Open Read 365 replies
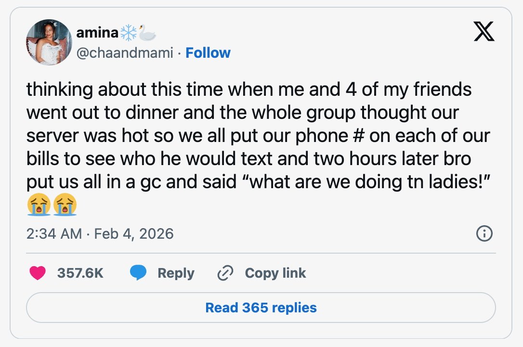Screen dimensions: 523x347 pos(261,308)
